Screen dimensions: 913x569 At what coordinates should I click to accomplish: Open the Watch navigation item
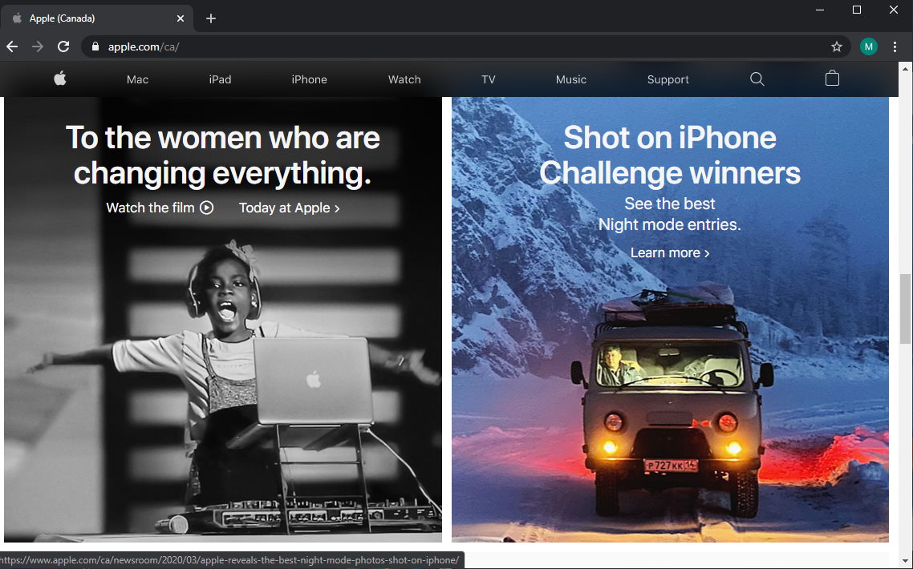(404, 79)
